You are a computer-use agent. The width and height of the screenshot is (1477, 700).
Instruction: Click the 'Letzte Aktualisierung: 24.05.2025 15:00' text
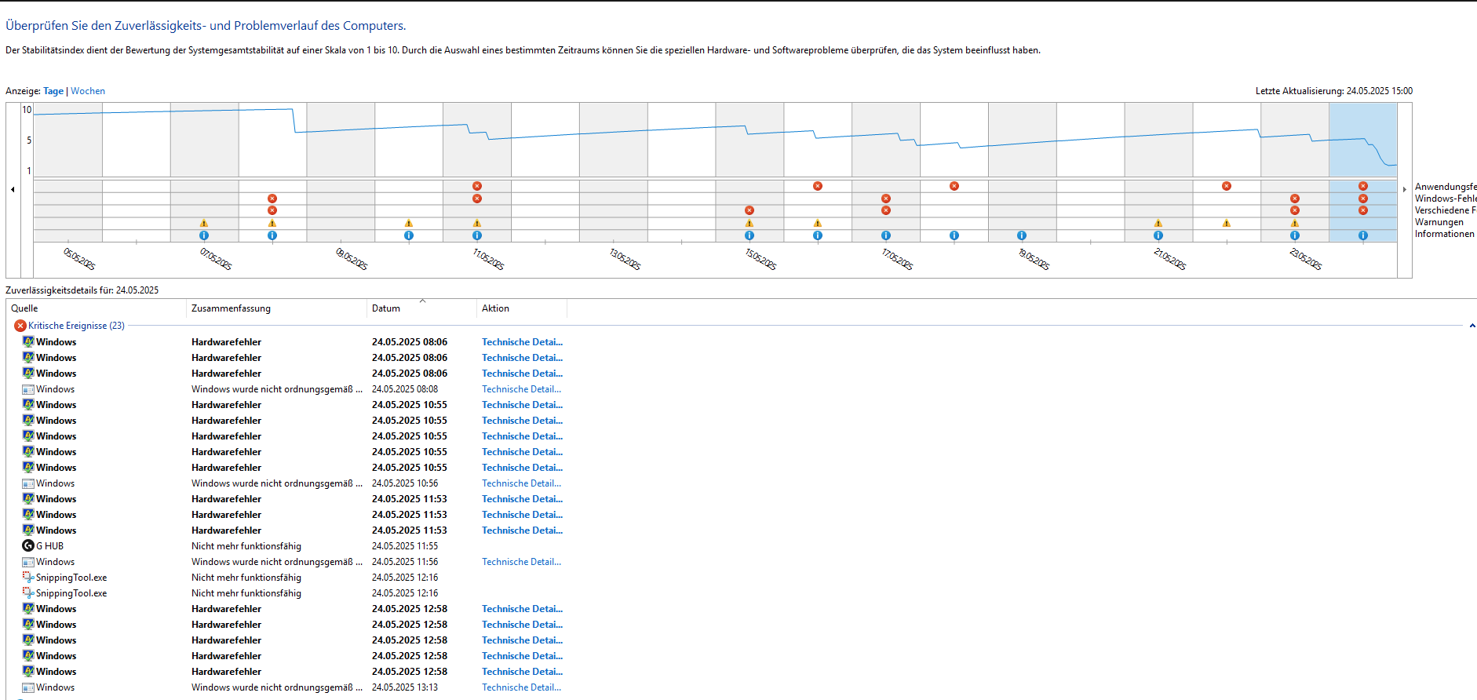tap(1334, 91)
